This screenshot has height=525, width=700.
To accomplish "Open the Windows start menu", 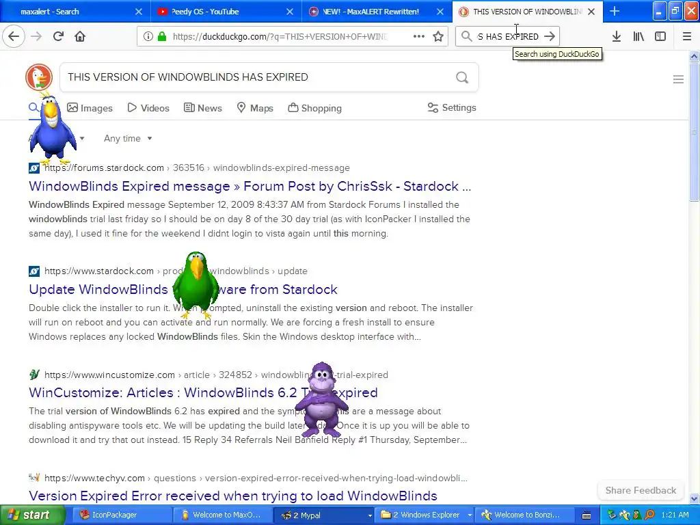I will tap(31, 515).
